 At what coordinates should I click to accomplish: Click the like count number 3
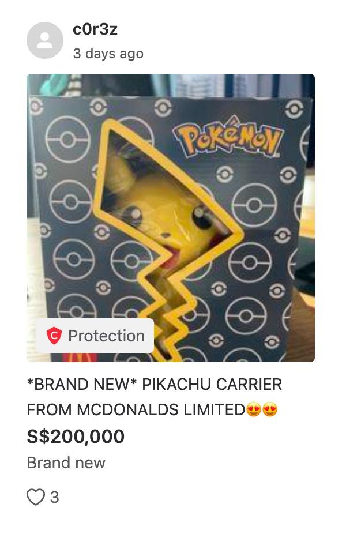tap(54, 498)
